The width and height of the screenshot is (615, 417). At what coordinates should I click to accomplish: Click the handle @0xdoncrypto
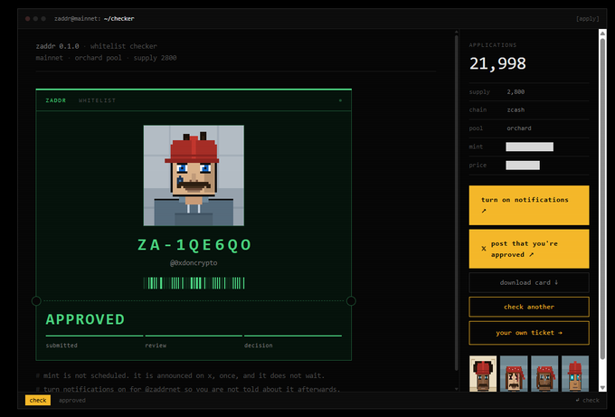click(194, 263)
